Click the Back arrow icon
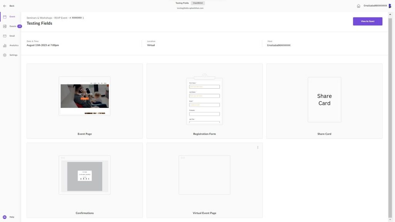This screenshot has height=222, width=395. (x=5, y=6)
